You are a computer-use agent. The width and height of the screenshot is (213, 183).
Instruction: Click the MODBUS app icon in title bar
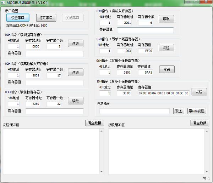click(3, 2)
